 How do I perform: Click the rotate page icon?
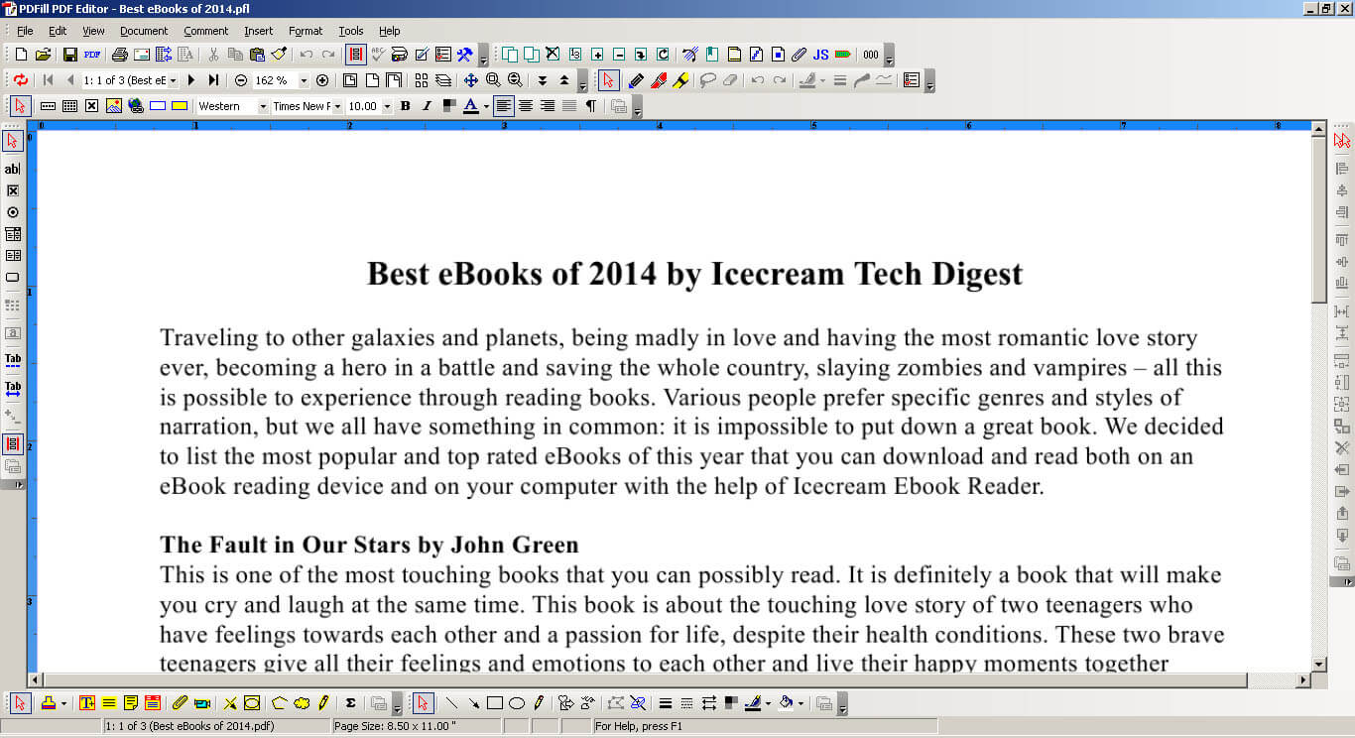click(x=662, y=55)
